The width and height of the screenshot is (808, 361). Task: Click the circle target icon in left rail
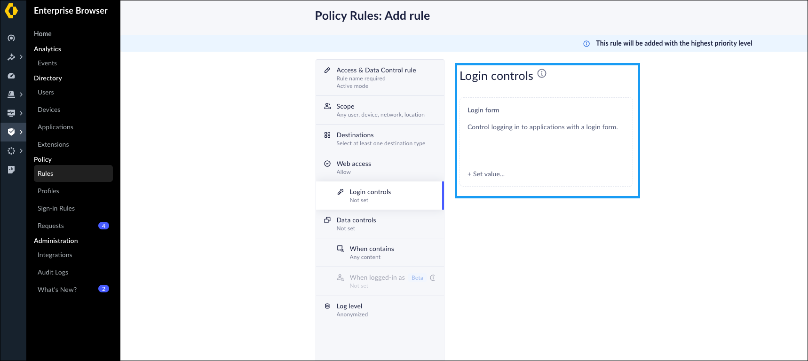[x=11, y=38]
